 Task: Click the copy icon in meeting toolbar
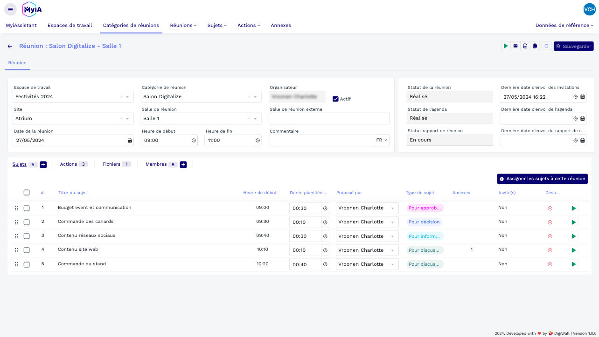click(x=535, y=46)
